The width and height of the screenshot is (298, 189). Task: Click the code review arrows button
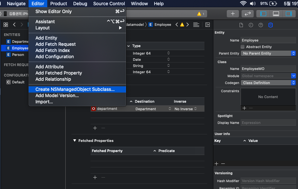248,14
